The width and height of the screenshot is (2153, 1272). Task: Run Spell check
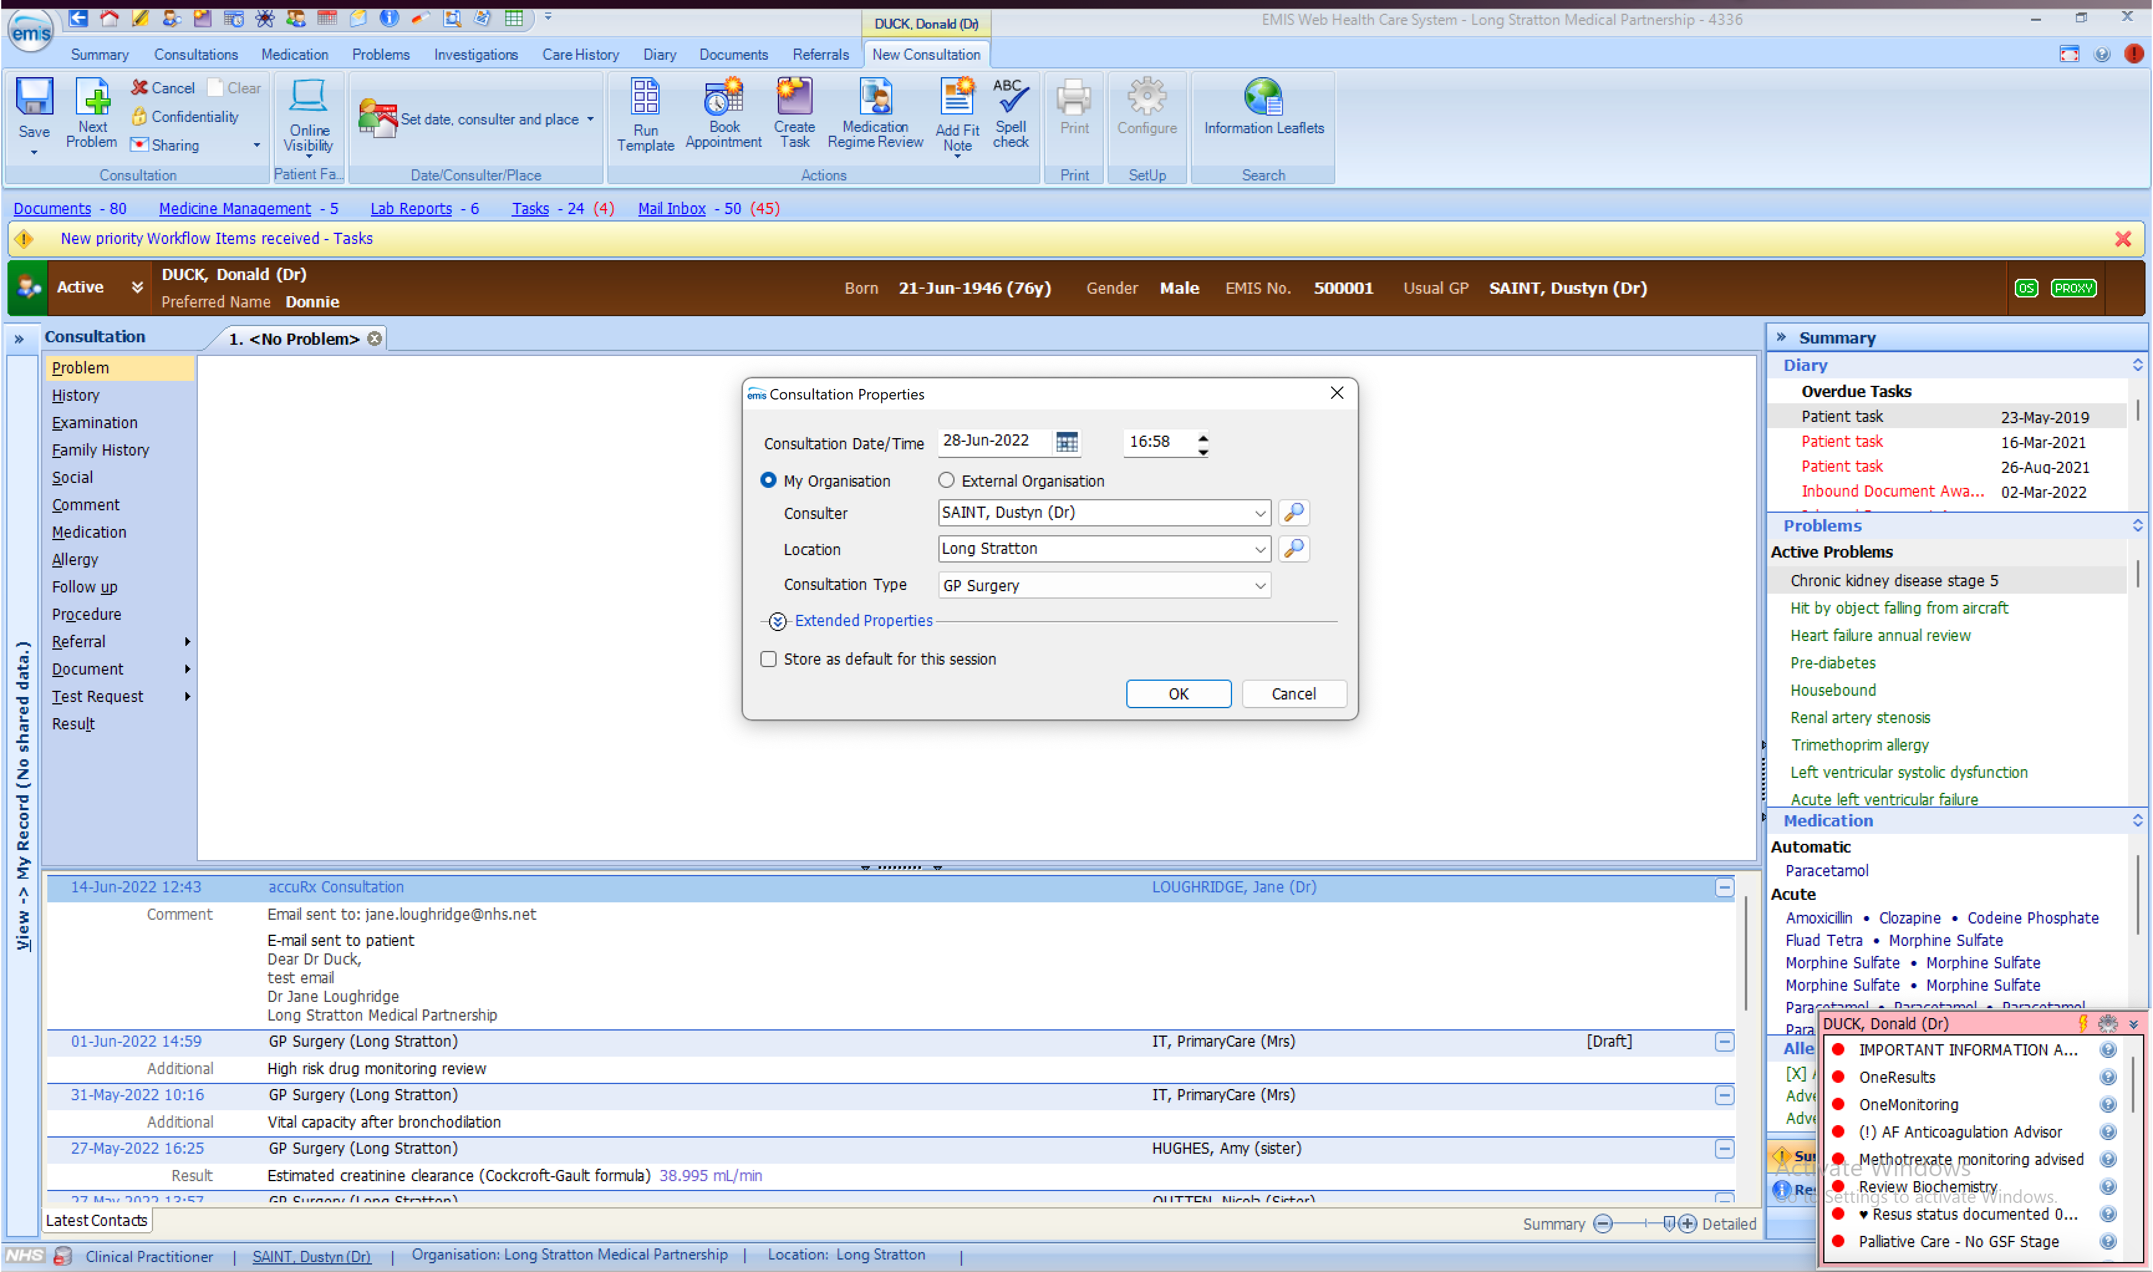click(1011, 114)
